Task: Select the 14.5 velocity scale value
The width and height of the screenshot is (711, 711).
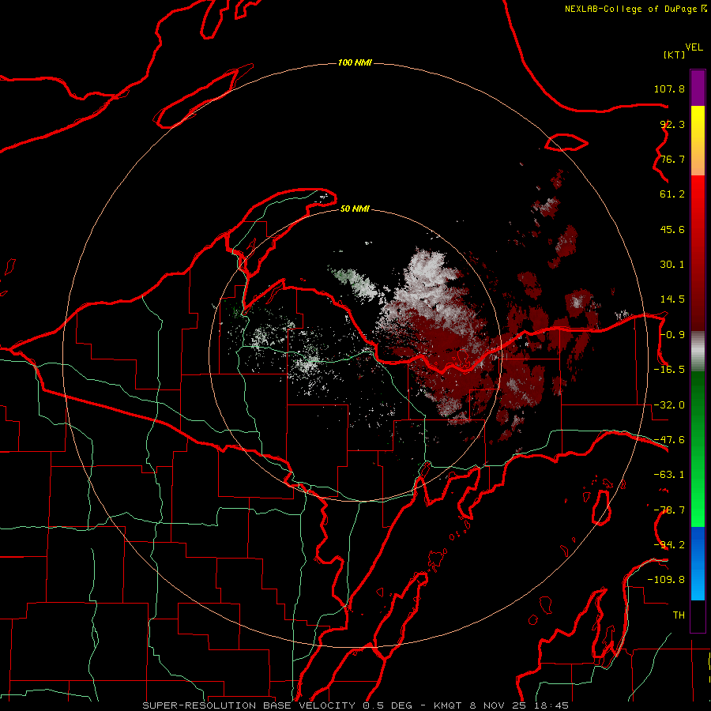Action: (672, 299)
